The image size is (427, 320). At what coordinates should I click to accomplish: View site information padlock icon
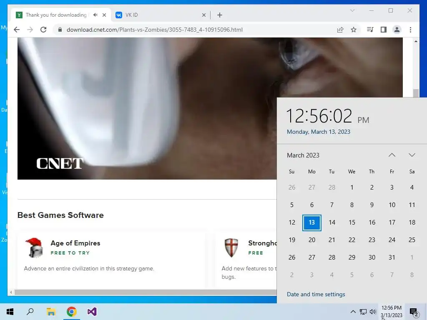[x=60, y=30]
